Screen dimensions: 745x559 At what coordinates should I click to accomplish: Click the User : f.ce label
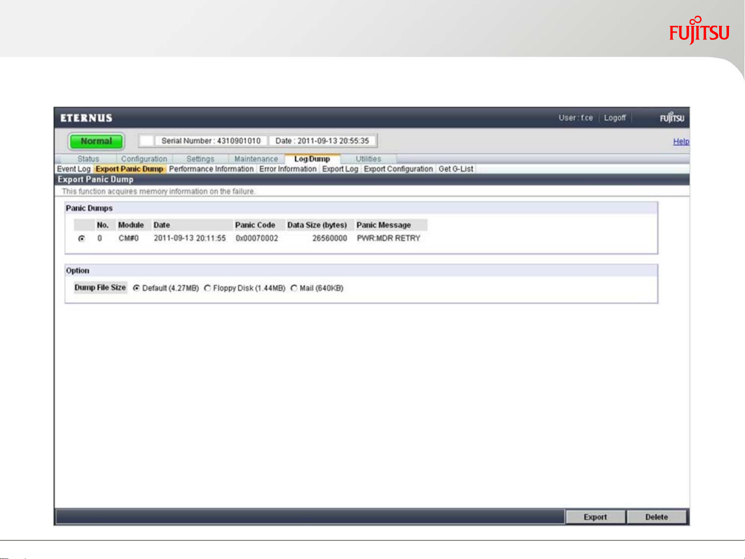click(x=575, y=118)
